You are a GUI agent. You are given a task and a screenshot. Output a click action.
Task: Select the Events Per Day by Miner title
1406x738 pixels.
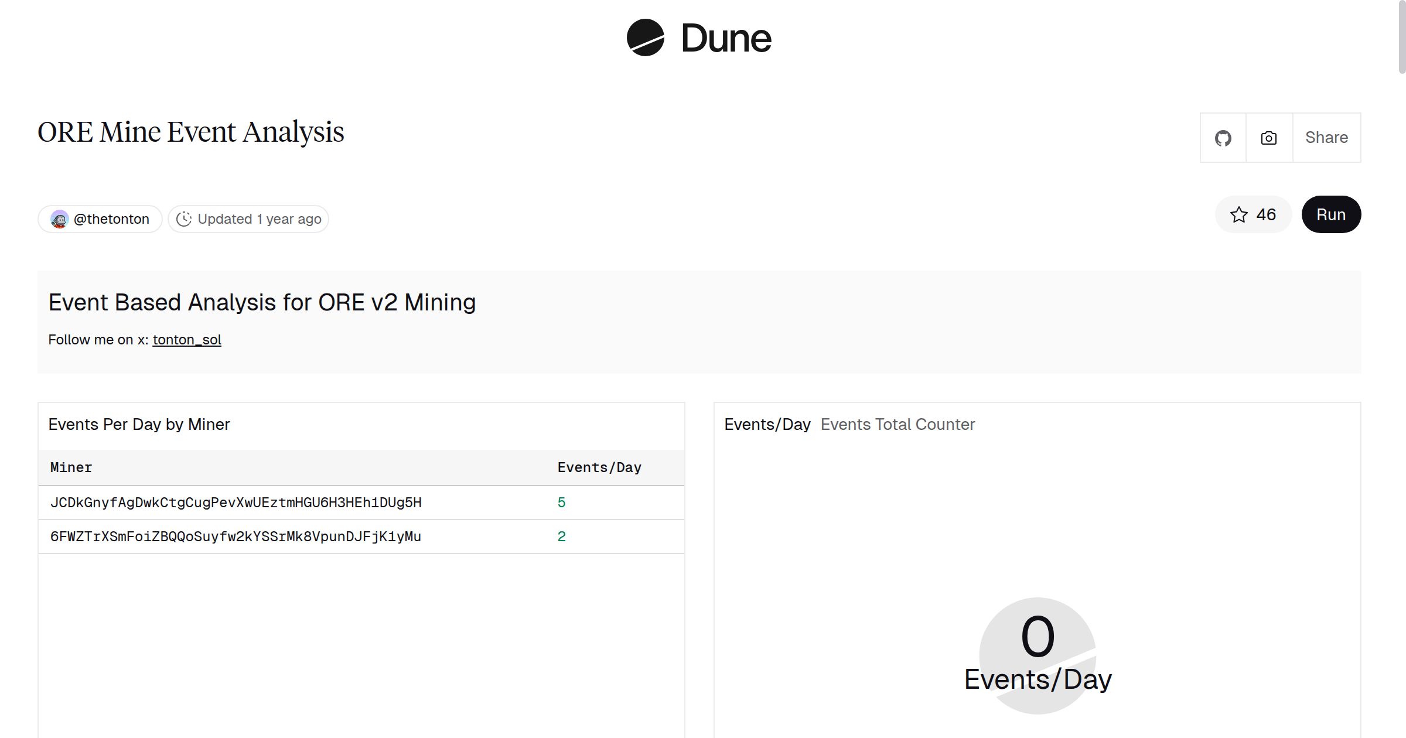point(139,424)
